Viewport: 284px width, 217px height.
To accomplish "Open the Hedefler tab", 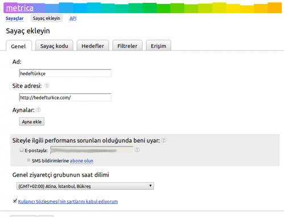I will pyautogui.click(x=93, y=45).
